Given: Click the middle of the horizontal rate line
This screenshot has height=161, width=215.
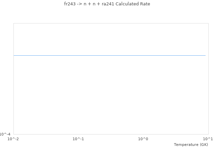Looking at the screenshot, I should point(110,55).
